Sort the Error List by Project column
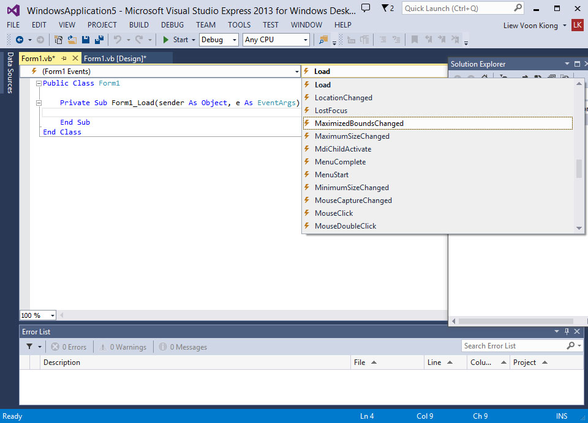The width and height of the screenshot is (588, 423). point(547,362)
